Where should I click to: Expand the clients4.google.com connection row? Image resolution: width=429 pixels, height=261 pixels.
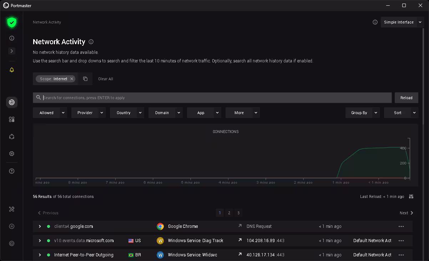click(x=40, y=226)
